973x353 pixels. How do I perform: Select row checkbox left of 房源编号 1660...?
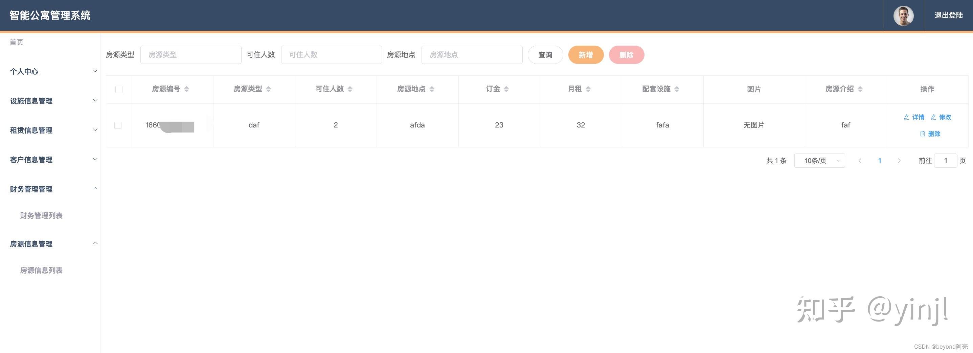click(x=119, y=125)
